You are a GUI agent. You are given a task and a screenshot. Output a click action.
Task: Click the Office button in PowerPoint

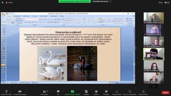(x=3, y=15)
